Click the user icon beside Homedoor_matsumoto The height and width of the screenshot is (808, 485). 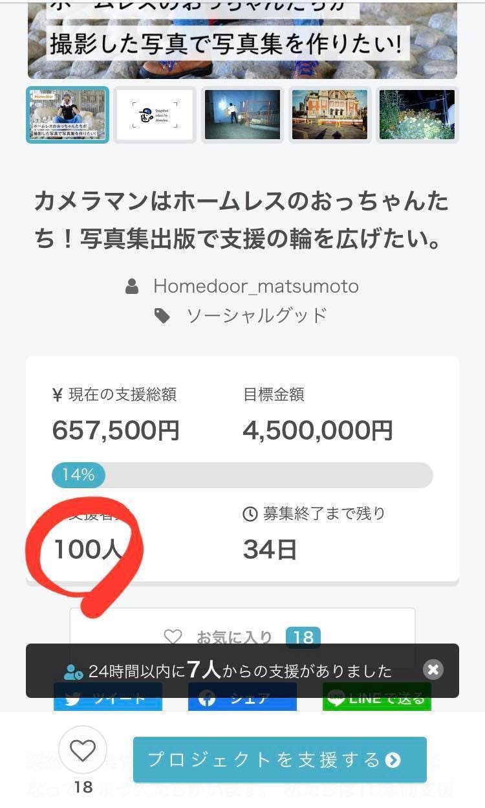click(x=132, y=286)
